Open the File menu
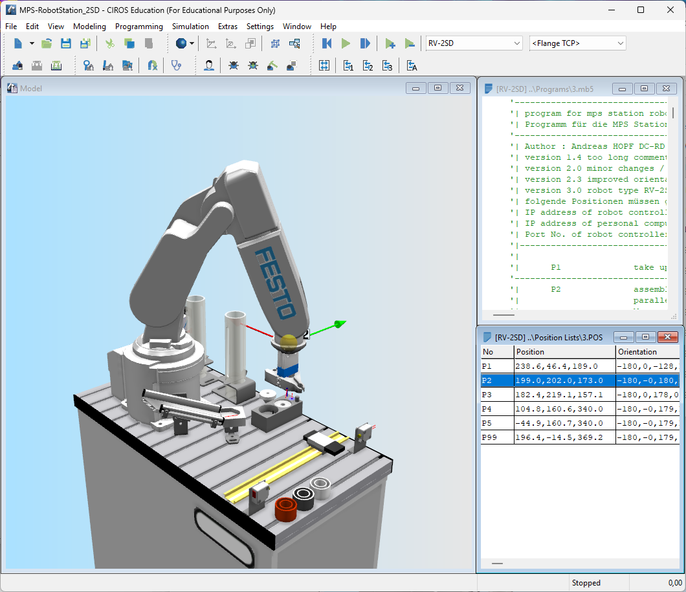 (11, 27)
